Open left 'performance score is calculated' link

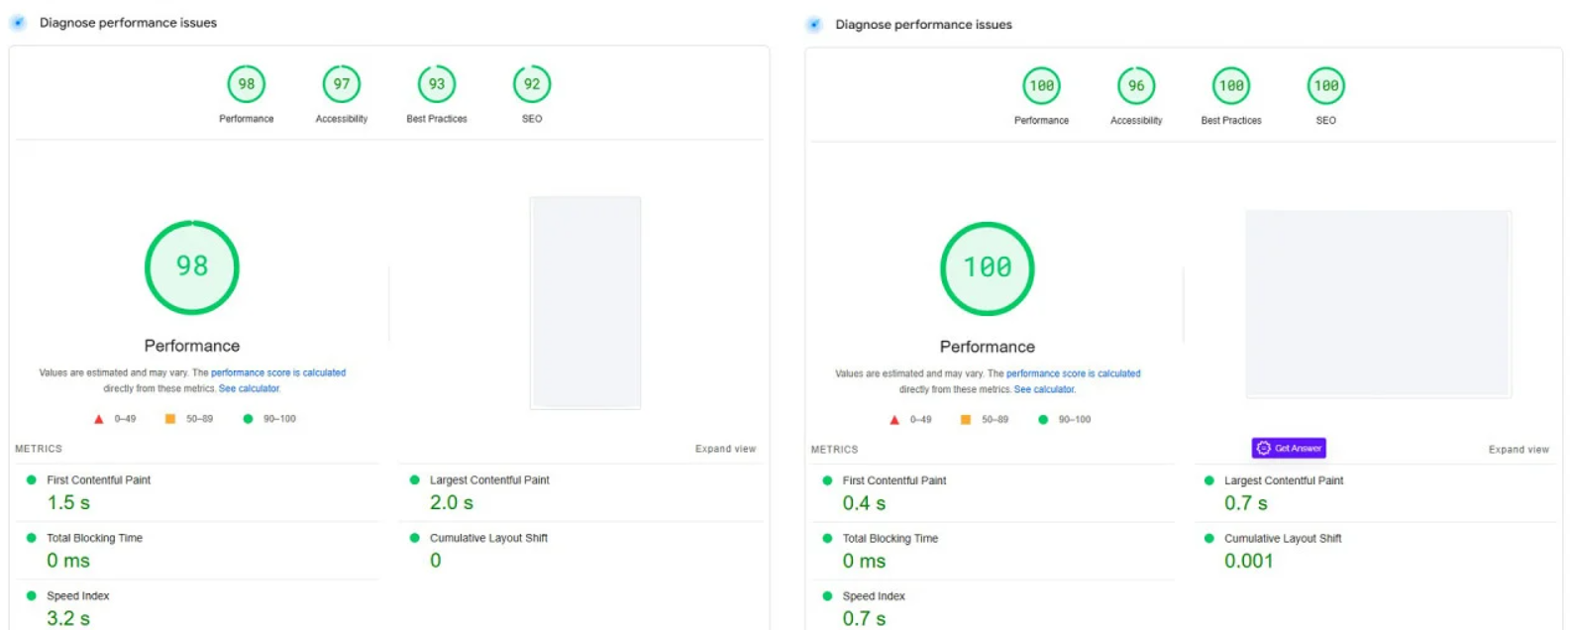278,373
